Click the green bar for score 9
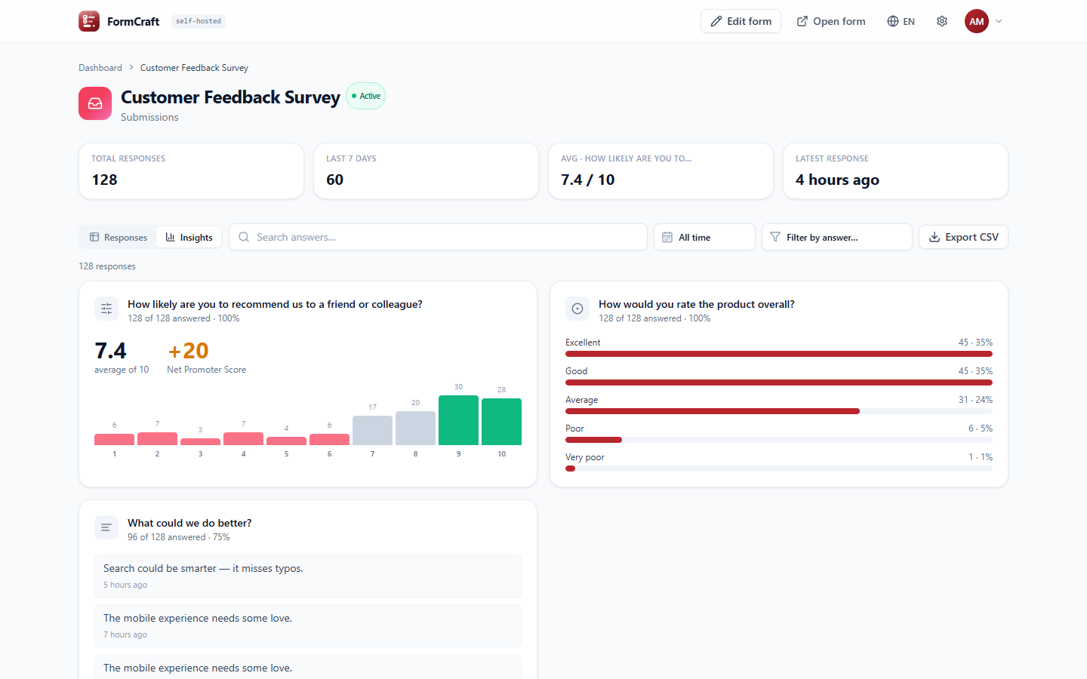 458,420
